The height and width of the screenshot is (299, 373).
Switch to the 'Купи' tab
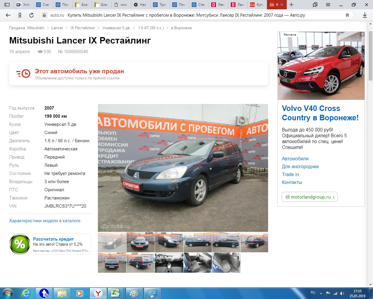click(x=257, y=5)
